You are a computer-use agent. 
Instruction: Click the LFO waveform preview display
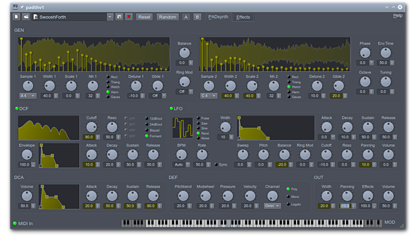pyautogui.click(x=182, y=128)
